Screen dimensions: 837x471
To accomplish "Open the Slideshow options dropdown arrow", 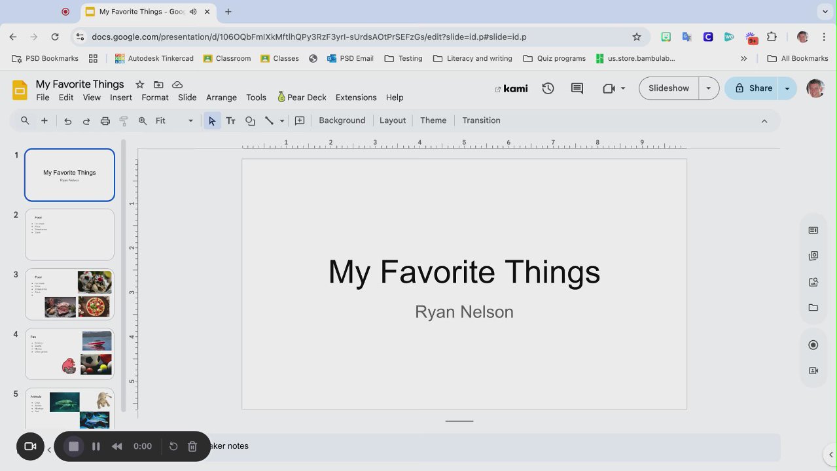I will coord(709,88).
